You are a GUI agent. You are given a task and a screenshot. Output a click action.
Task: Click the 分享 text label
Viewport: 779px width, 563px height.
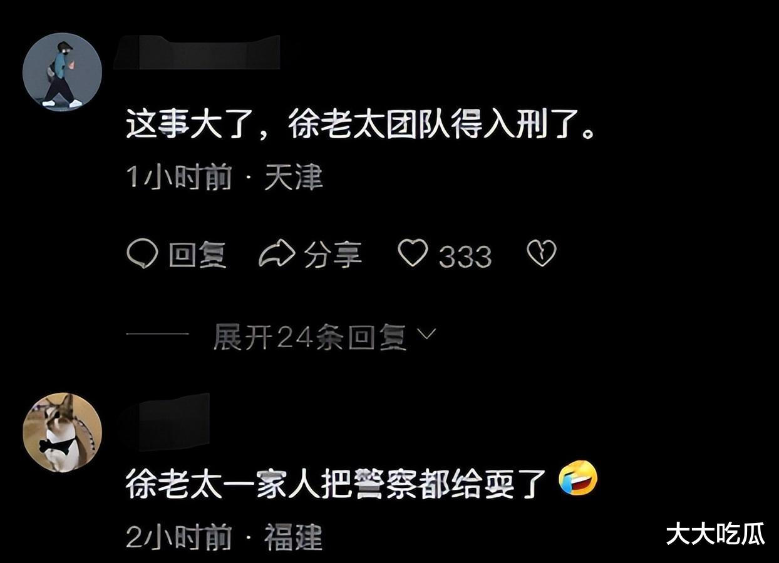333,255
